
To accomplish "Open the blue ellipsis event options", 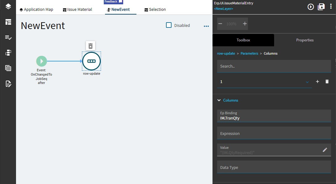I will pos(206,26).
